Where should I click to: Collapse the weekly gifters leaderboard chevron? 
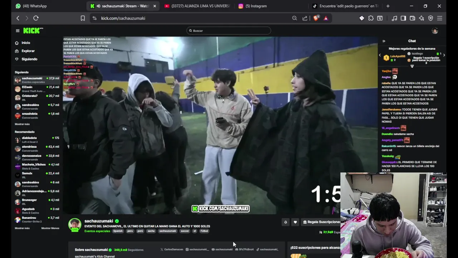(412, 66)
